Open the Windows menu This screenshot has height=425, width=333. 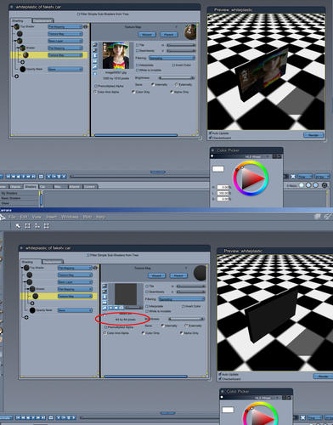(x=70, y=217)
